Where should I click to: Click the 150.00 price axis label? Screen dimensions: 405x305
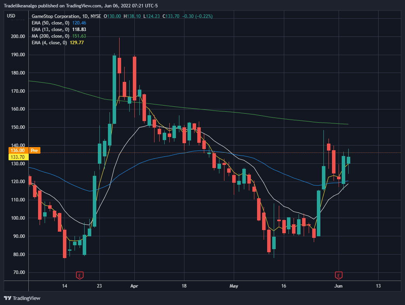point(18,127)
